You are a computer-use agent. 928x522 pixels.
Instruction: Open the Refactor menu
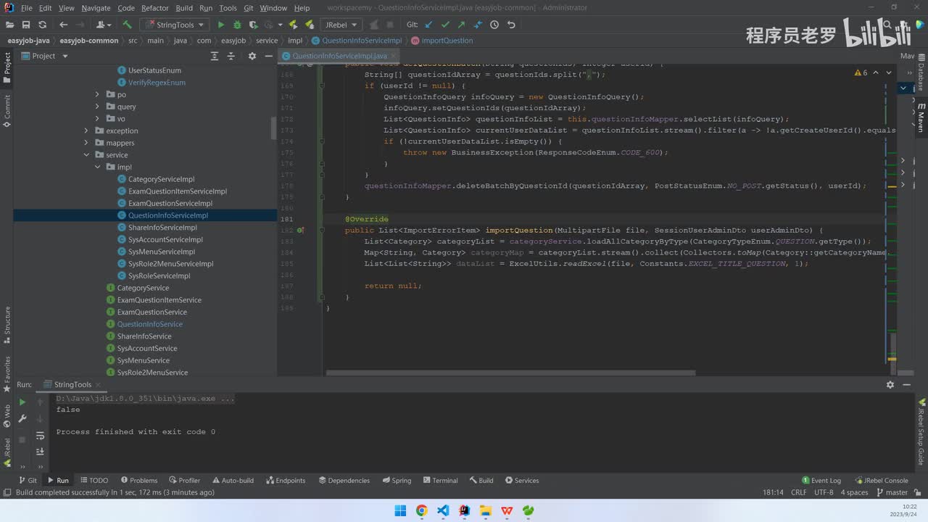(x=154, y=8)
